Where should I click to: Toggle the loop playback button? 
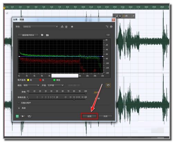point(29,116)
